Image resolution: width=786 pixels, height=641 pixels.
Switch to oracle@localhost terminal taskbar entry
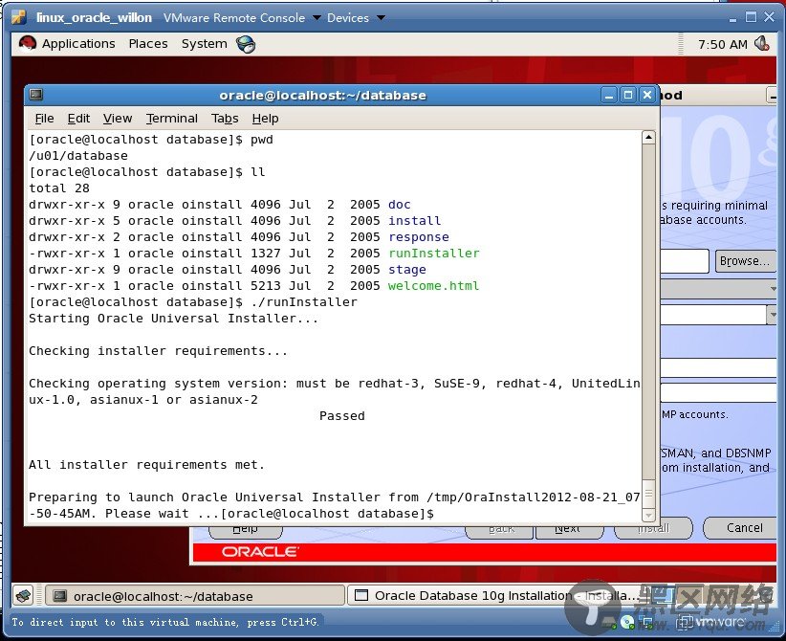tap(194, 596)
